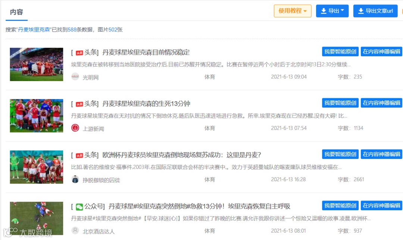The image size is (403, 240).
Task: Click 在内容神器编辑 for 生死13分钟 article
Action: tap(381, 103)
